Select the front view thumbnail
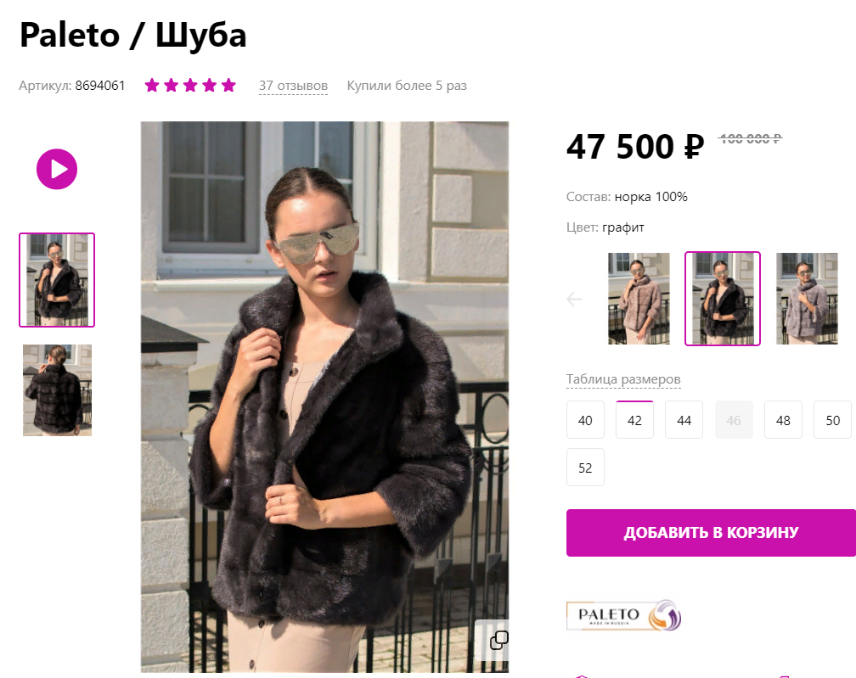 (x=57, y=280)
